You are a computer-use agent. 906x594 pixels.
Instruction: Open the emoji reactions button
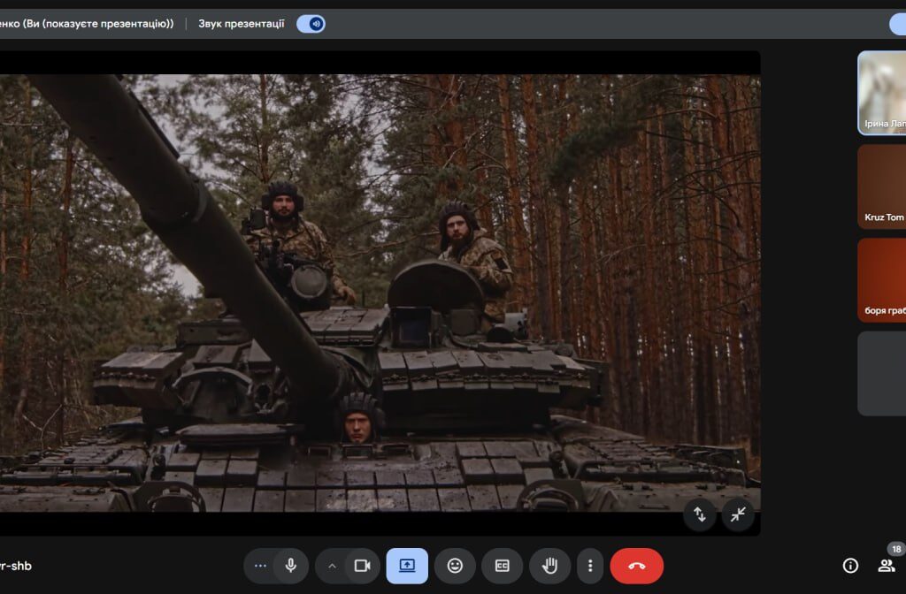[455, 566]
